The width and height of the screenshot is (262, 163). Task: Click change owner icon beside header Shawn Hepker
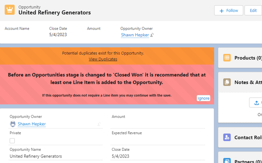pyautogui.click(x=152, y=35)
